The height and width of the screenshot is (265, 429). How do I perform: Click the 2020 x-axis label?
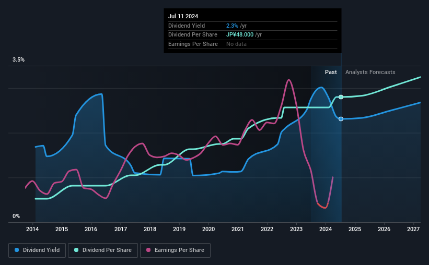click(208, 229)
